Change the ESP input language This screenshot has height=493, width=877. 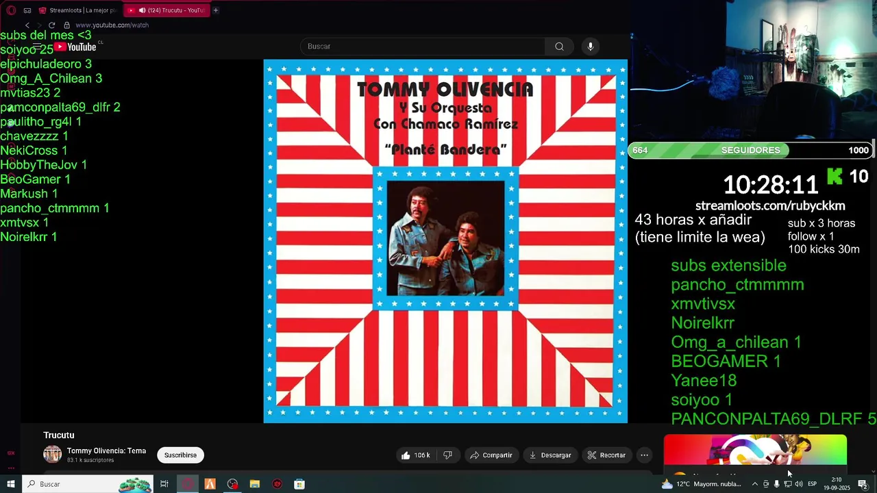(x=812, y=484)
